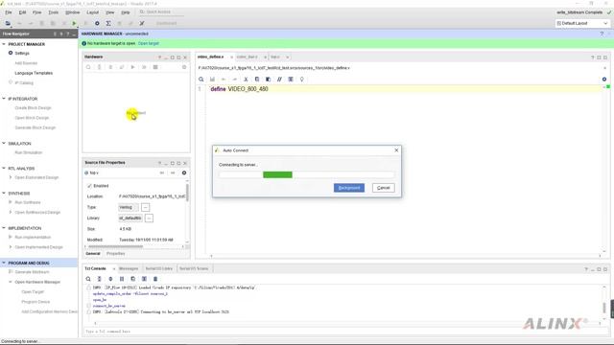614x345 pixels.
Task: Click the browse button next to Type field
Action: pyautogui.click(x=145, y=207)
